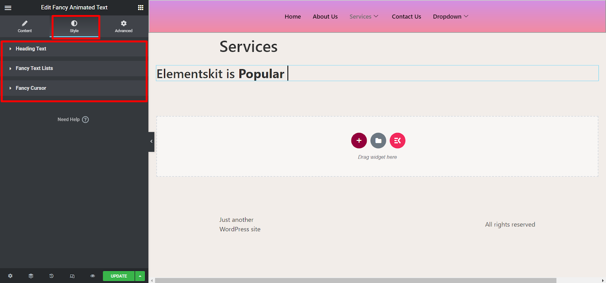The image size is (606, 283).
Task: Open the Services dropdown menu
Action: pos(364,17)
